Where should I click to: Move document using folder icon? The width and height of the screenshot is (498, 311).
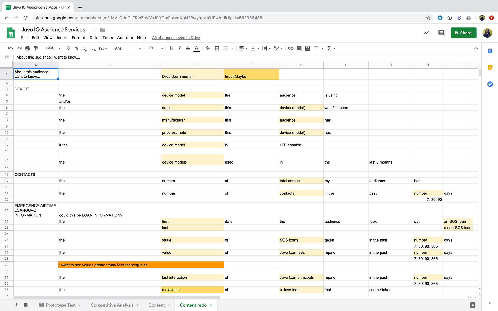click(x=102, y=30)
